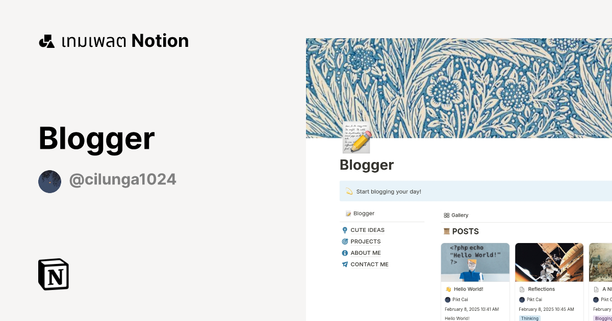
Task: Click the target icon next to PROJECTS
Action: [x=345, y=241]
